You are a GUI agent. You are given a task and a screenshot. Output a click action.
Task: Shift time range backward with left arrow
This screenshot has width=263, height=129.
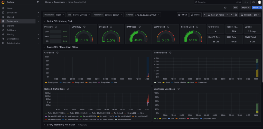205,15
